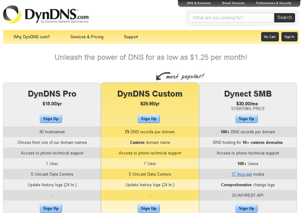Click the '30 hostnames' row

(52, 132)
